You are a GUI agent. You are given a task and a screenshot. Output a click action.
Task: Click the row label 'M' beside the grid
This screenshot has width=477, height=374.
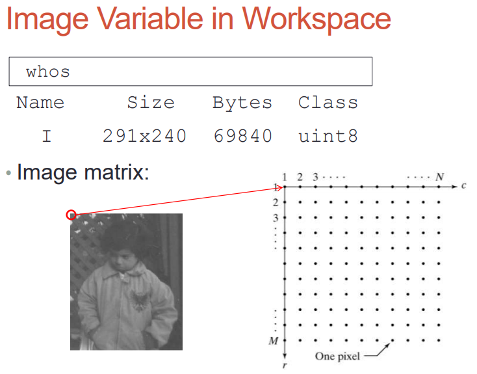(x=273, y=341)
